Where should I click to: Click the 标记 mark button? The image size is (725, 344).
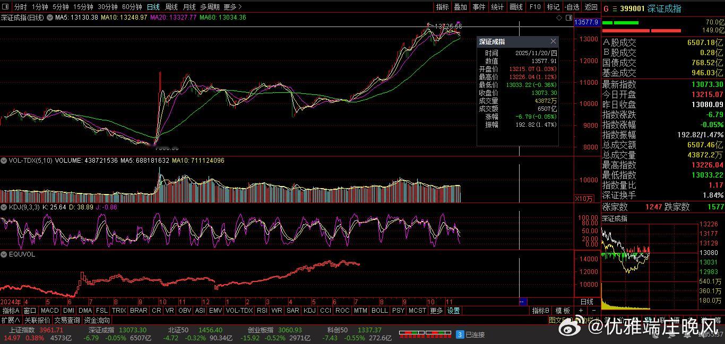click(553, 7)
